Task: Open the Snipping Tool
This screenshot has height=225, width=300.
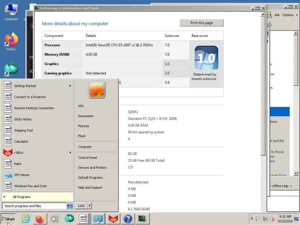Action: point(37,130)
